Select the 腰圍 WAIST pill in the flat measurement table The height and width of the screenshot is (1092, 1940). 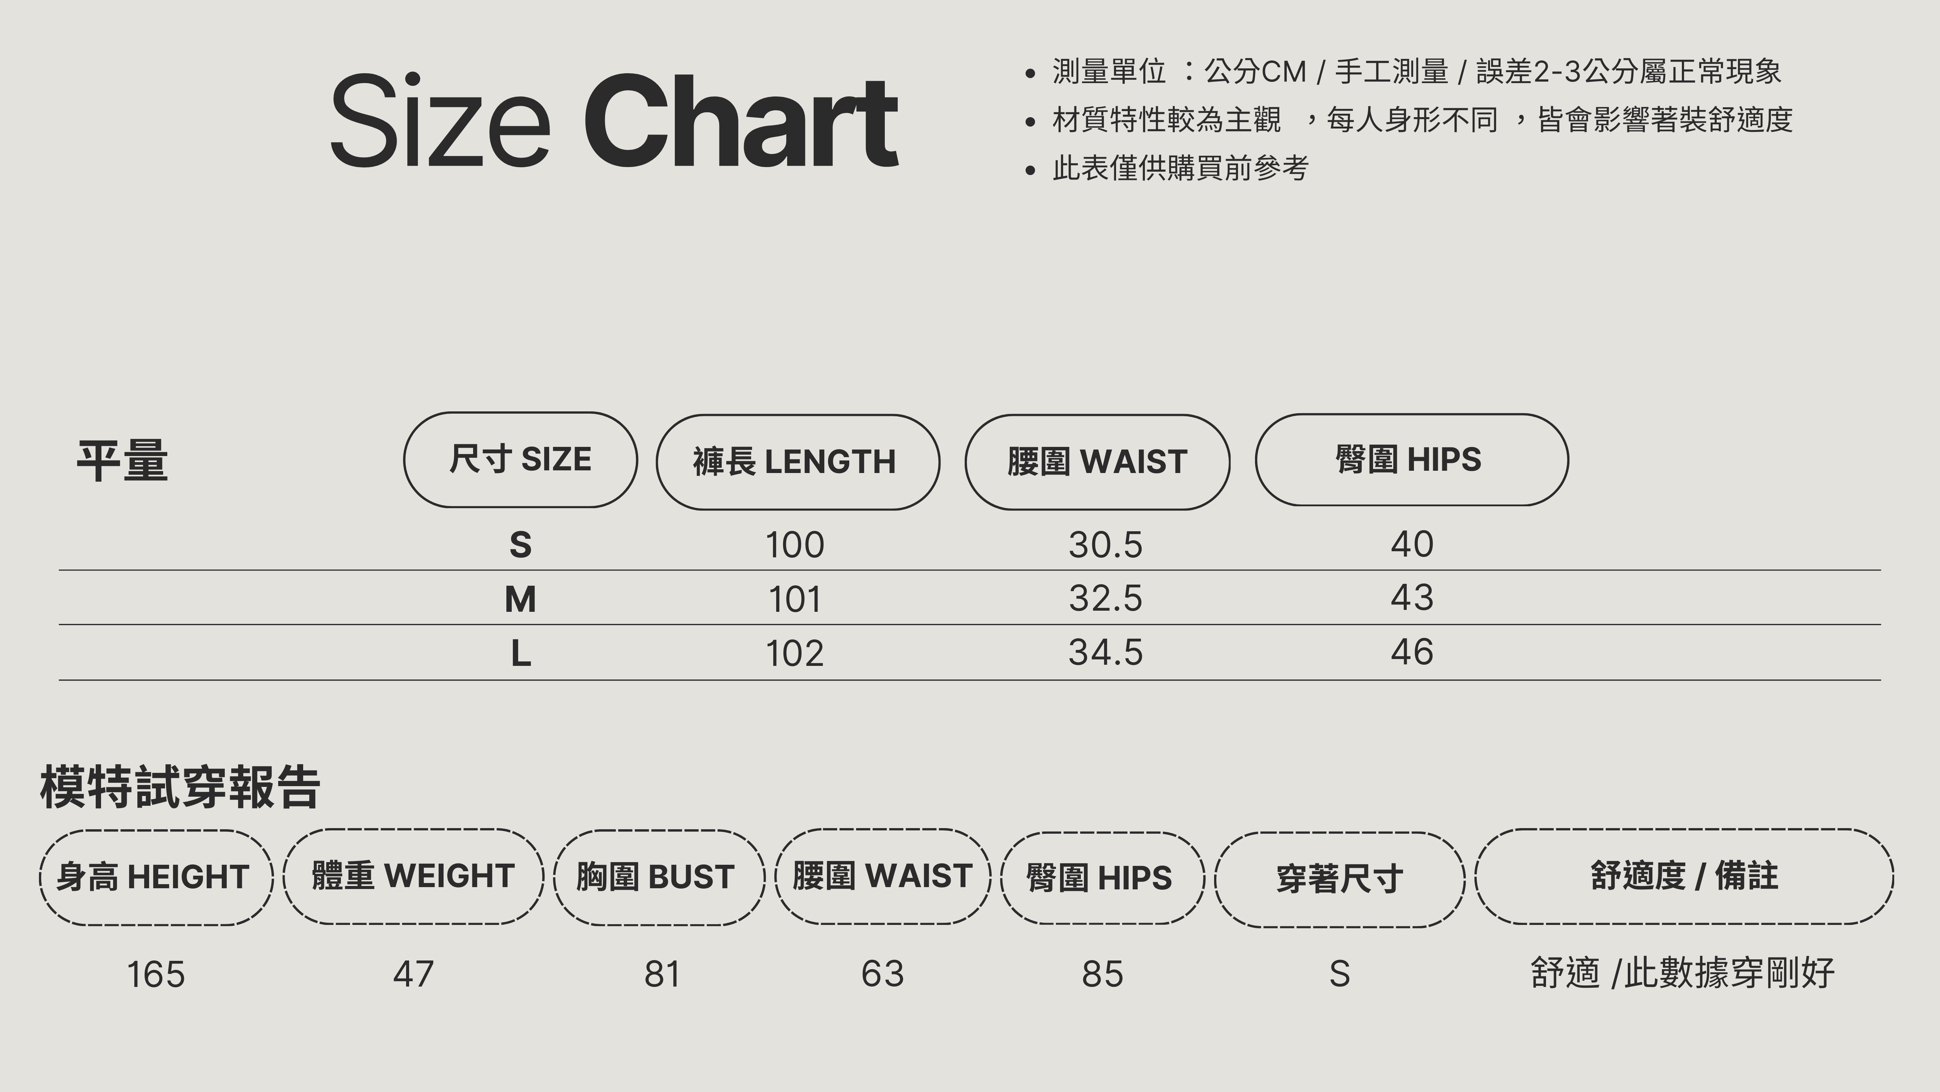tap(1097, 462)
